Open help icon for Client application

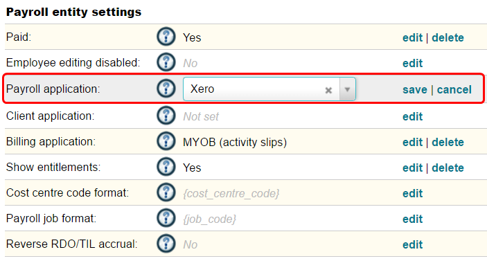coord(166,116)
